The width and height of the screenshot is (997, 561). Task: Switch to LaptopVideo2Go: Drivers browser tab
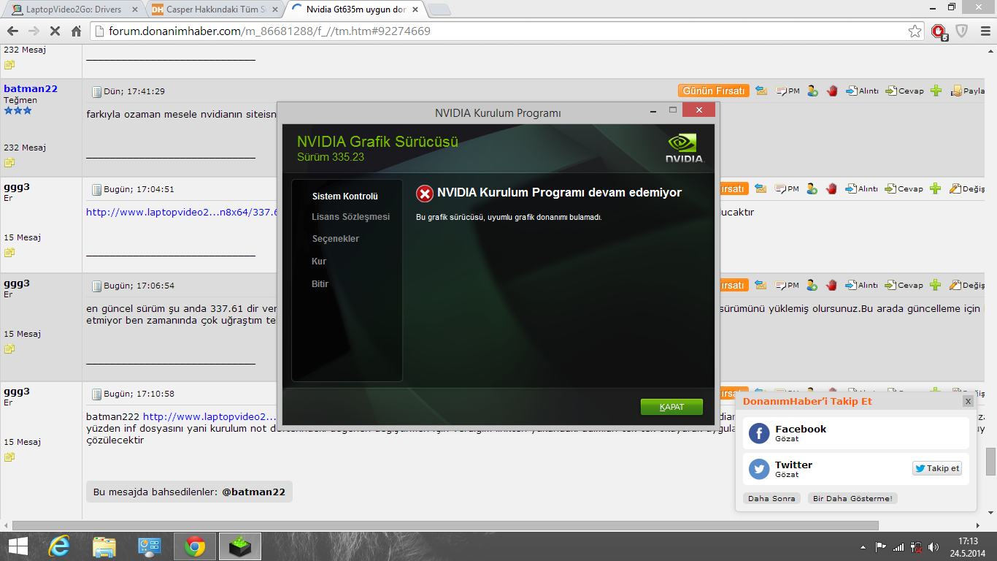click(x=73, y=9)
